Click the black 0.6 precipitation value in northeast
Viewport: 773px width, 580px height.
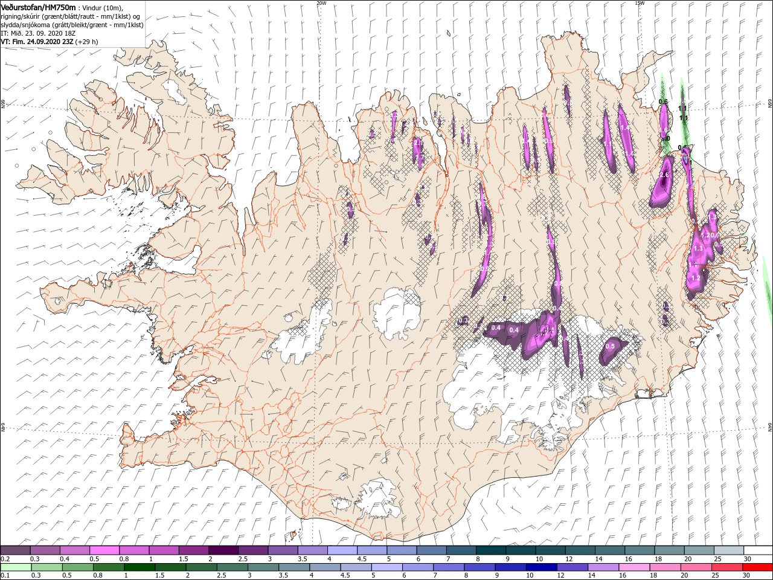tap(663, 101)
